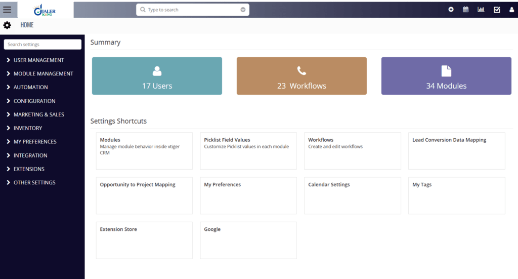The height and width of the screenshot is (279, 518).
Task: Expand the Marketing & Sales section
Action: [38, 114]
